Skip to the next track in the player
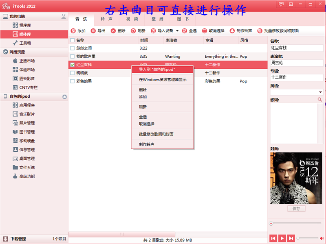 291,238
